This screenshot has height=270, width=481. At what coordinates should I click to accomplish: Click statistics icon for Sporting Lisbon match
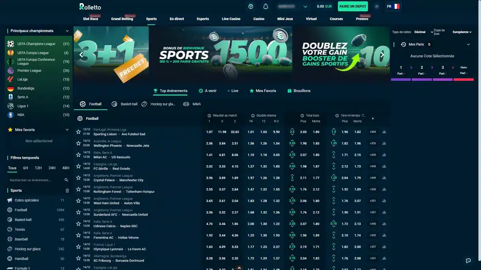[384, 132]
